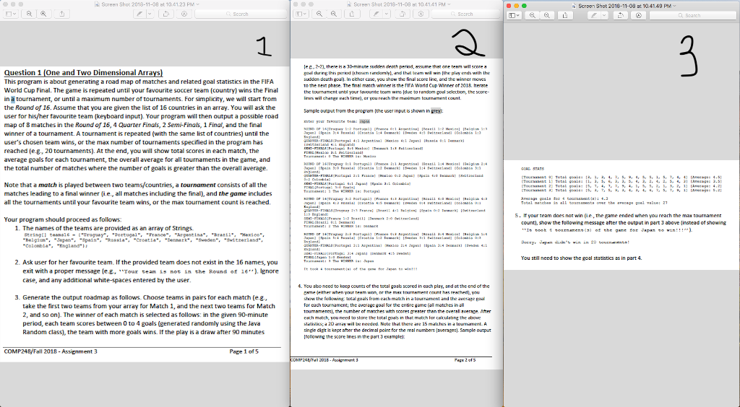This screenshot has height=407, width=740.
Task: Rotate the page in the 10.41.41 PM window
Action: coord(403,14)
